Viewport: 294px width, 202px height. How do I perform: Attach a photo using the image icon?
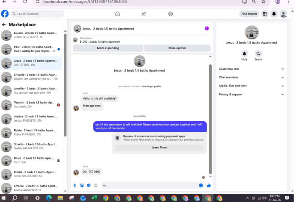click(82, 185)
